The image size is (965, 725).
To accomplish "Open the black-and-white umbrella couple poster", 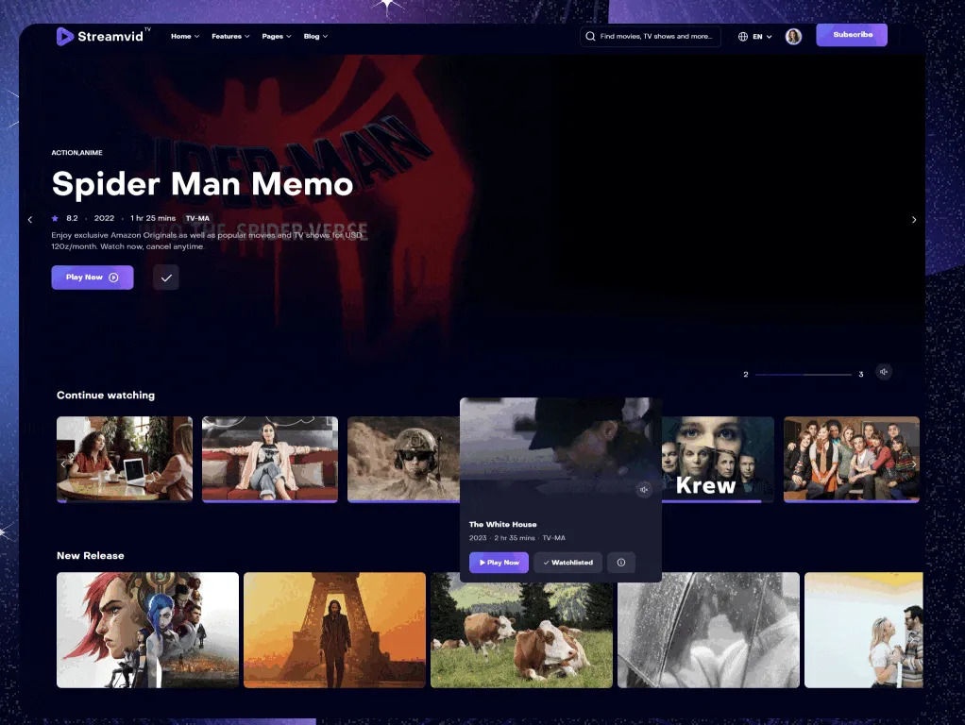I will (x=708, y=630).
